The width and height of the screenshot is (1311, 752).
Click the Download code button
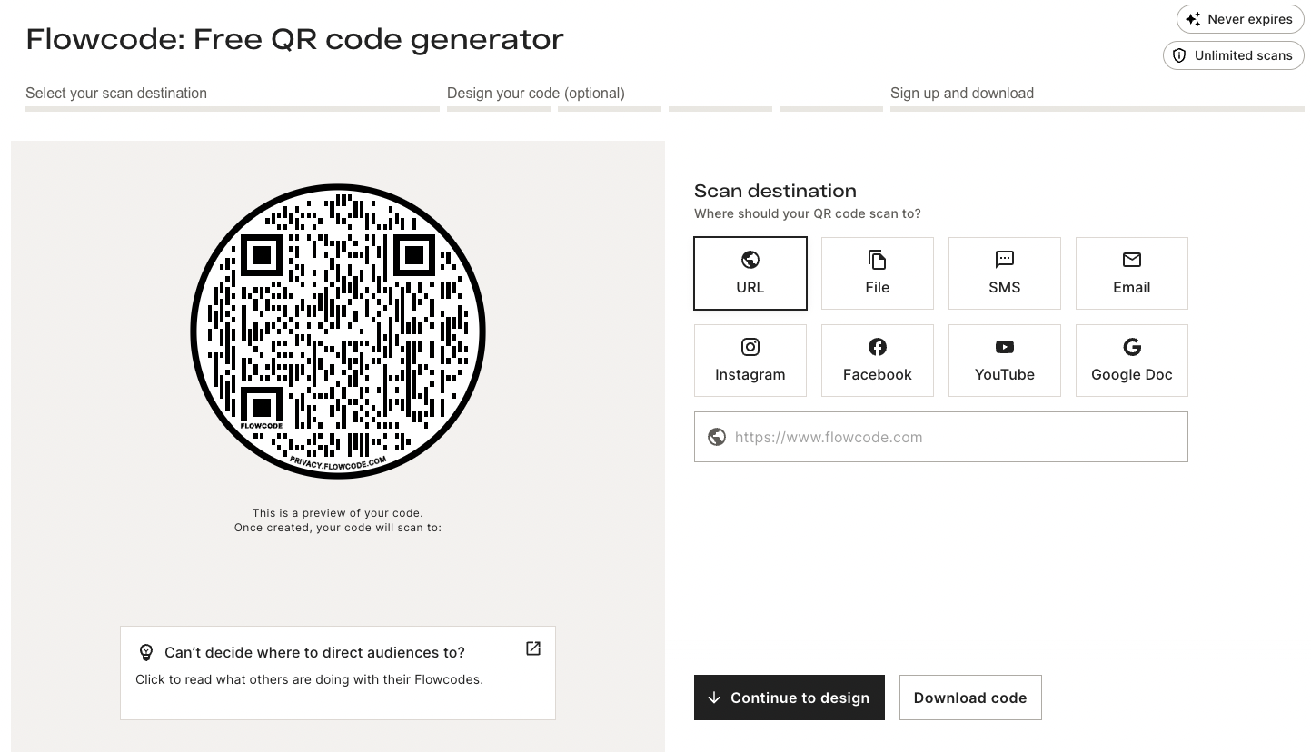pyautogui.click(x=970, y=698)
